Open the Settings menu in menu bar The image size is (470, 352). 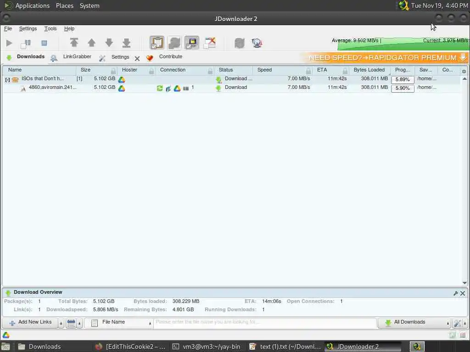(28, 28)
